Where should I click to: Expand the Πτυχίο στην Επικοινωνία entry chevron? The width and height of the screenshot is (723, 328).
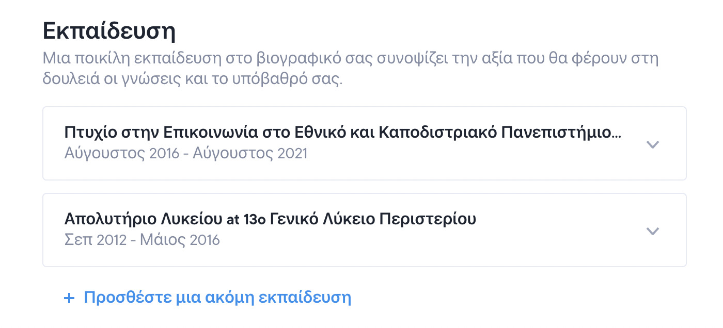(653, 144)
